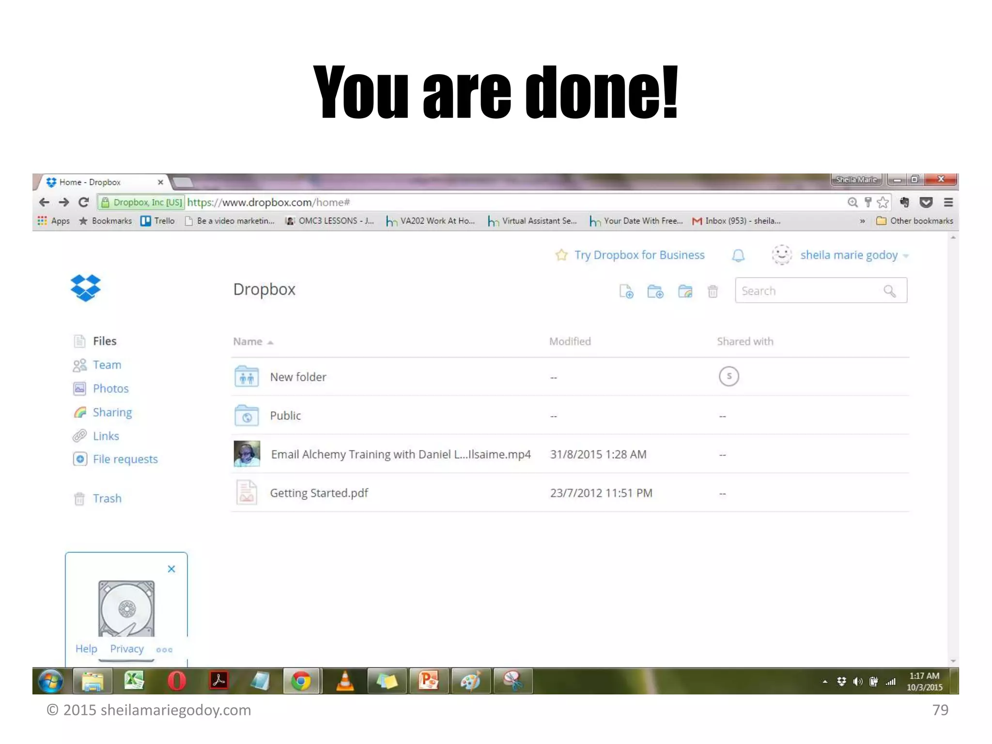Sort files by the Name column arrow
Viewport: 992px width, 744px height.
[x=270, y=342]
